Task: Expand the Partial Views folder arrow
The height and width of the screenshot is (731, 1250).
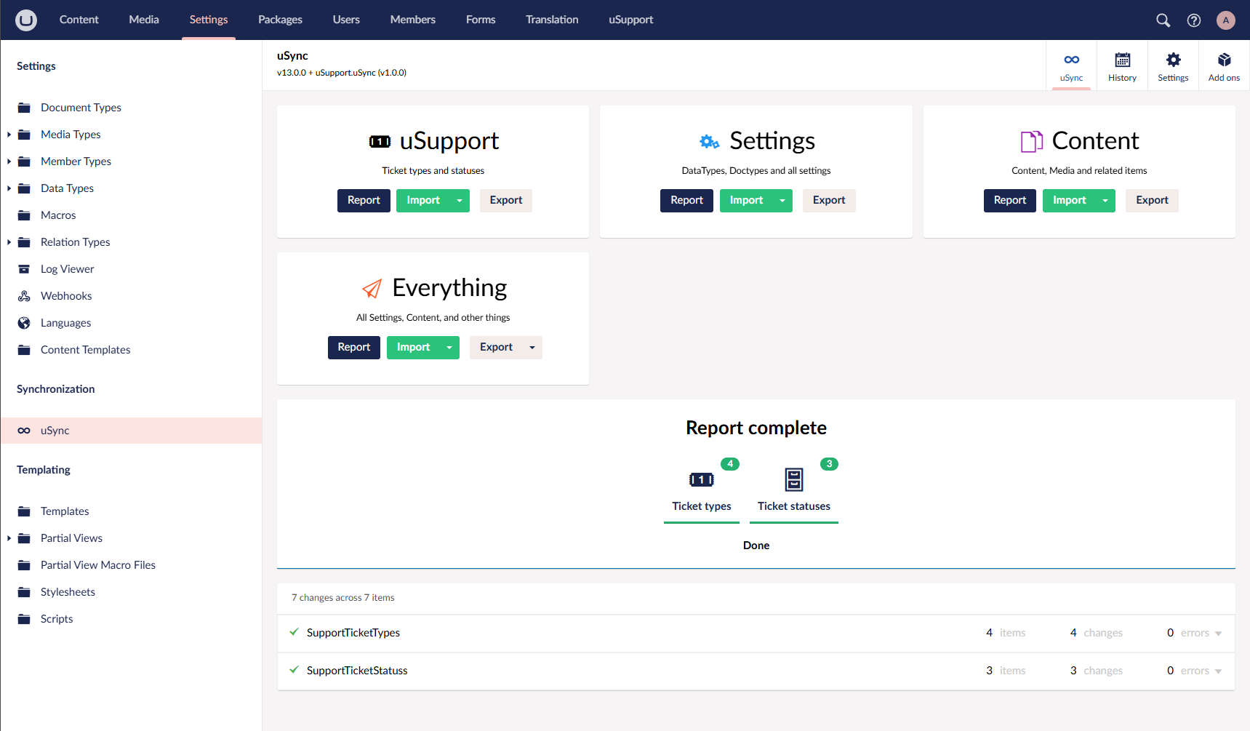Action: tap(9, 538)
